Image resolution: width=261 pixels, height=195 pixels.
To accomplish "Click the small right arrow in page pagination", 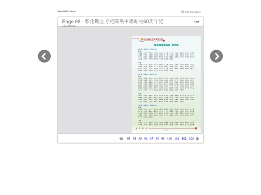I will (197, 139).
